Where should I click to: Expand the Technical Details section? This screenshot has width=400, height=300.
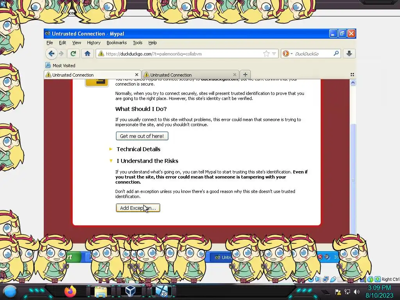point(139,149)
